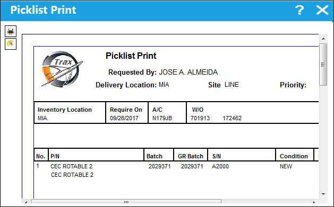
Task: Click the Batch number 2029371
Action: point(159,166)
